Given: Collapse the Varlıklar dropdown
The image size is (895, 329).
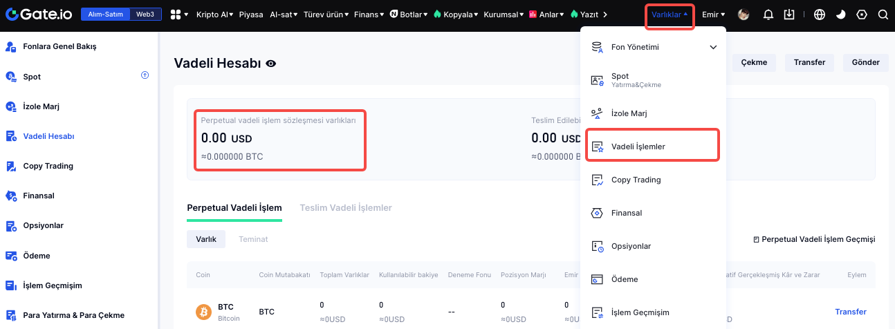Looking at the screenshot, I should point(670,15).
